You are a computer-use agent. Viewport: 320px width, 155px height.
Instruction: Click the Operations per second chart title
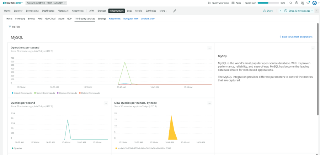click(25, 47)
